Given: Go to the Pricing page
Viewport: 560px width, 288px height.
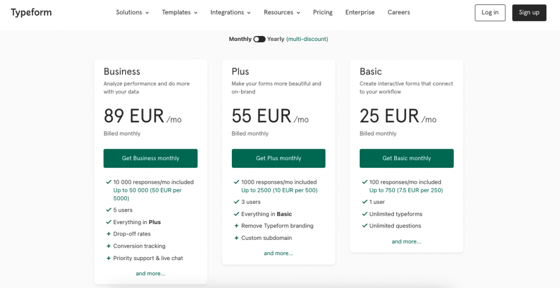Looking at the screenshot, I should pyautogui.click(x=323, y=13).
